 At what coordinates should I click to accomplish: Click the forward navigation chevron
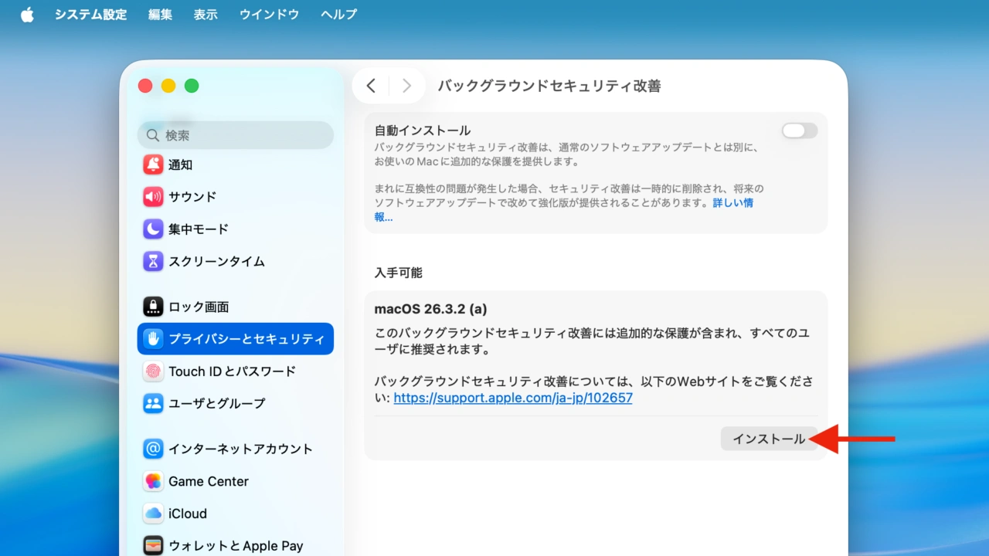[x=407, y=86]
